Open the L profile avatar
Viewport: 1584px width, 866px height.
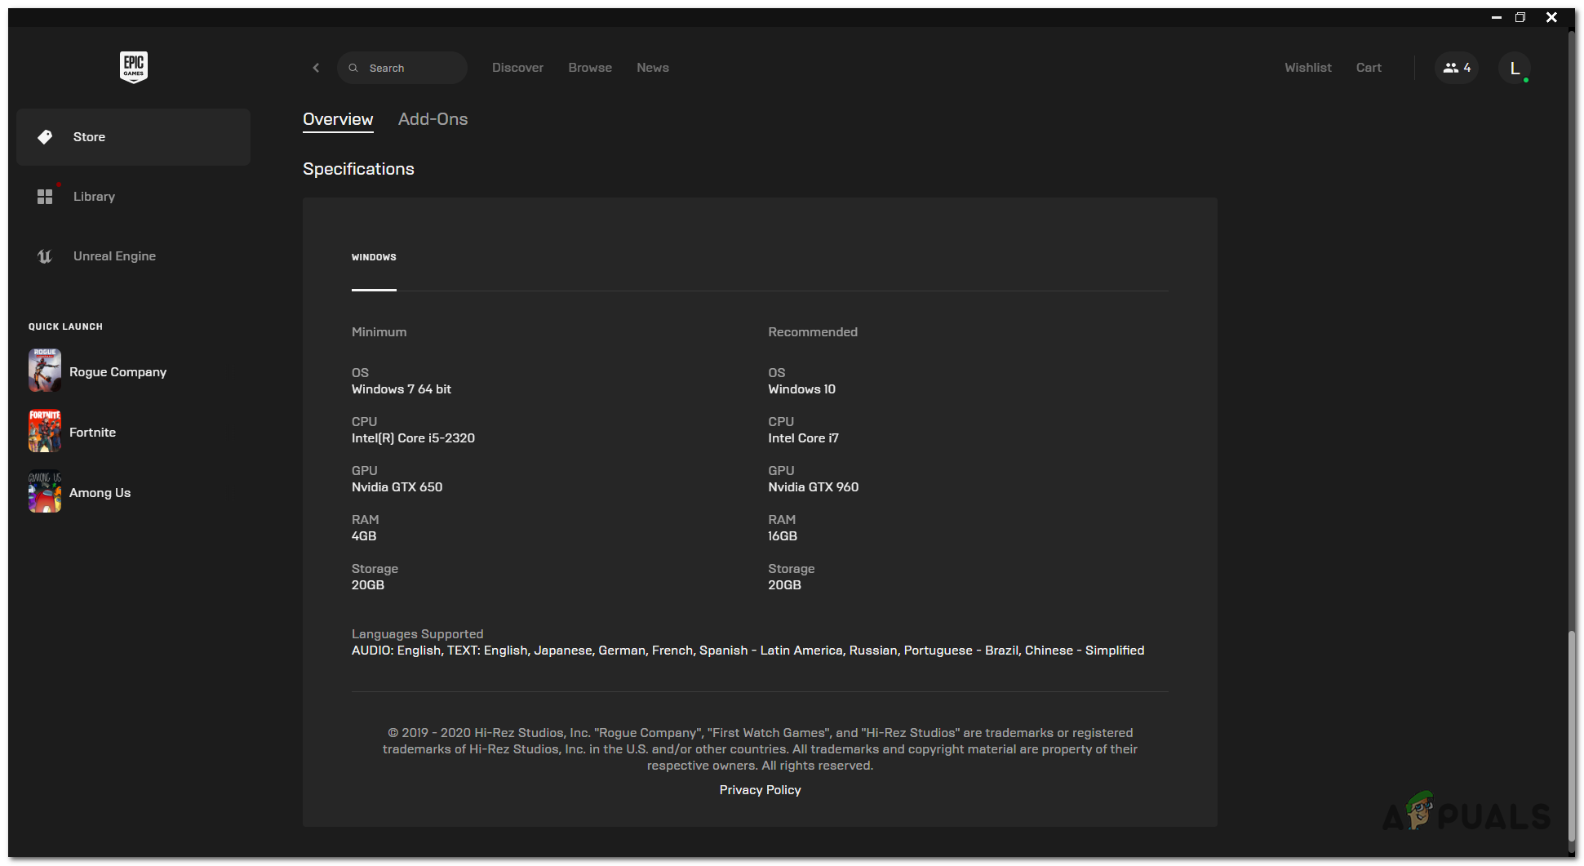(1515, 68)
